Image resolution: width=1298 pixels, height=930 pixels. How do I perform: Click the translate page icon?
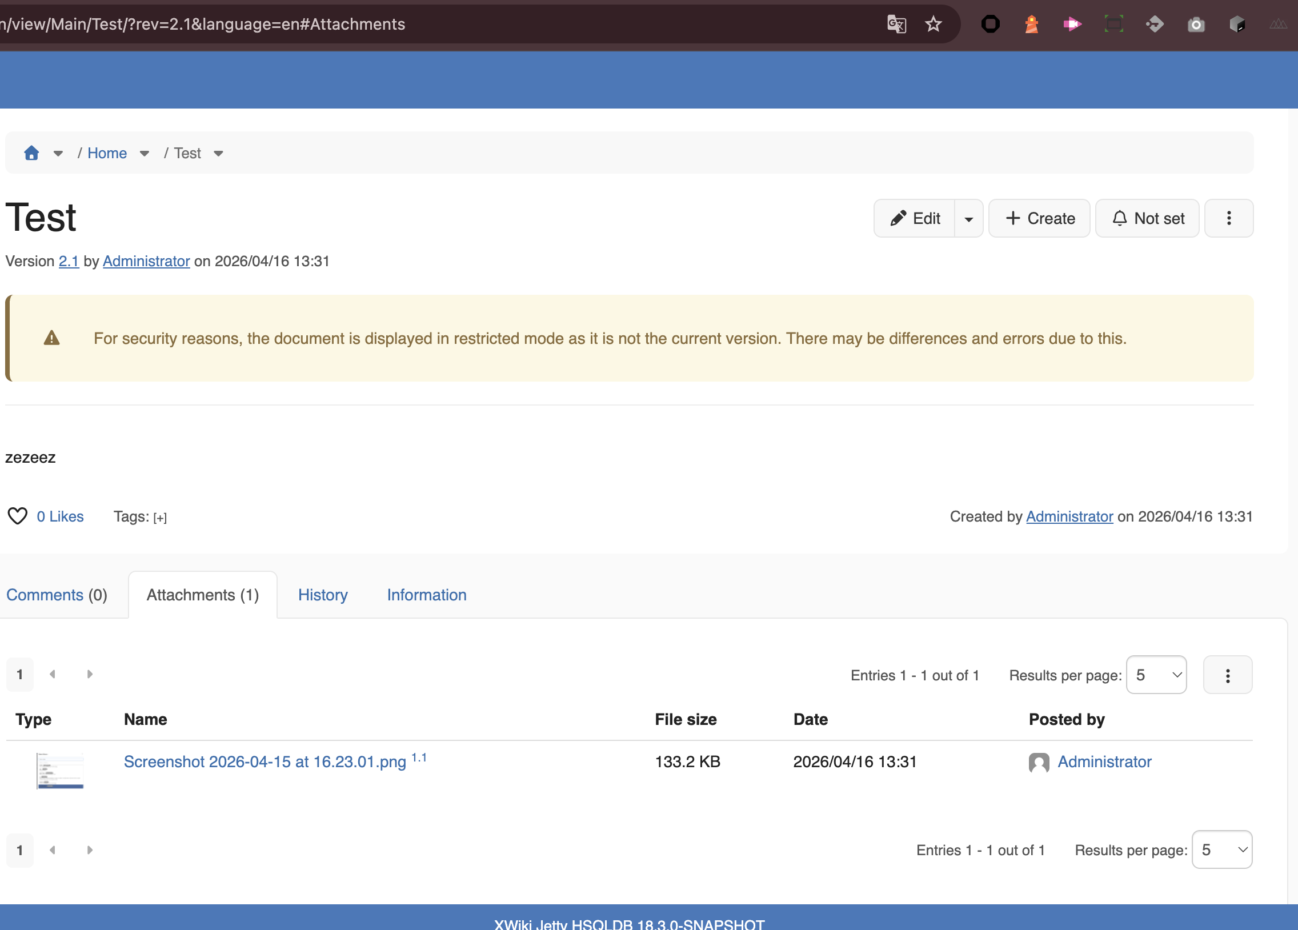tap(896, 24)
